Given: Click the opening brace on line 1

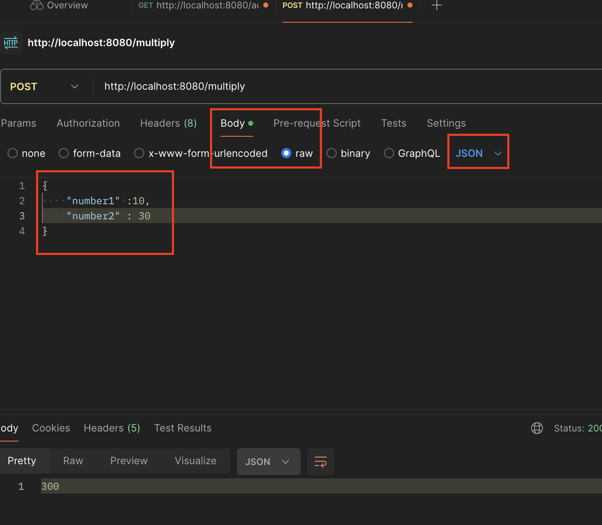Looking at the screenshot, I should [x=45, y=186].
